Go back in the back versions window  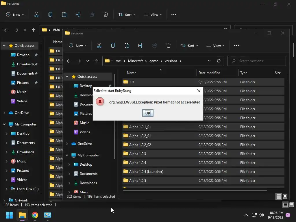point(6,30)
